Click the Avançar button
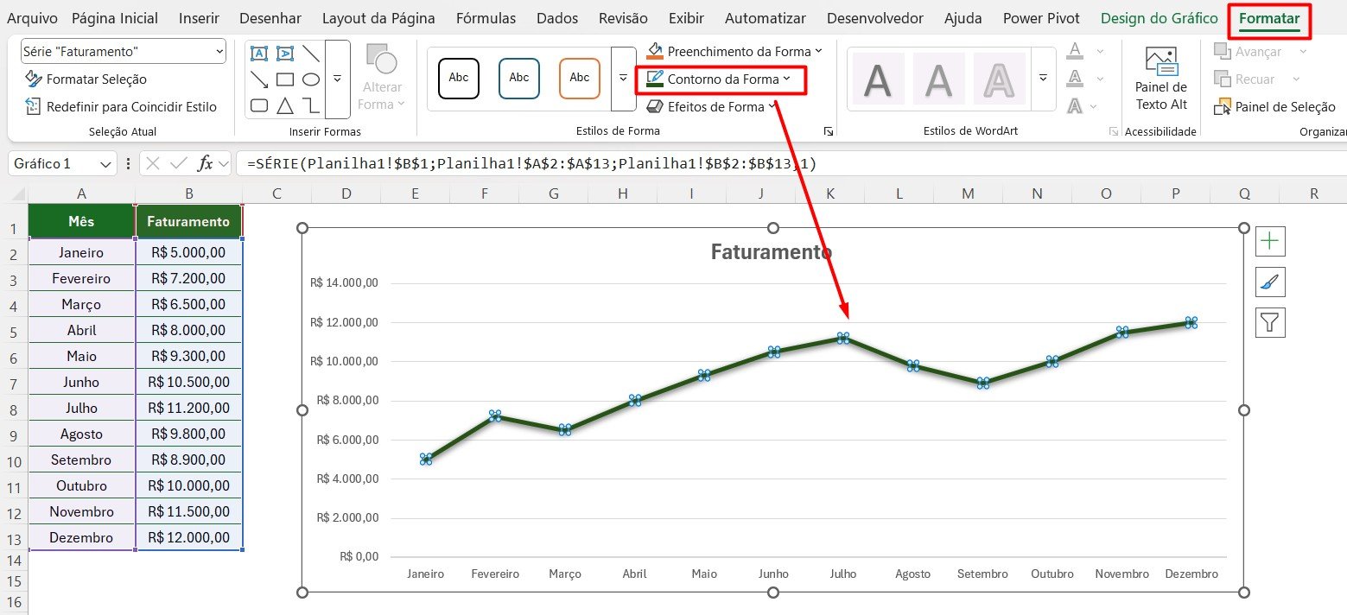This screenshot has width=1347, height=615. click(x=1260, y=52)
